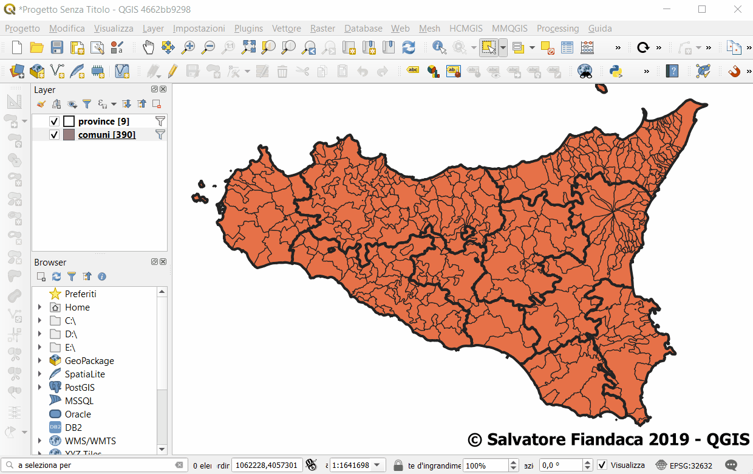Open the select features tool dropdown arrow
The height and width of the screenshot is (474, 753).
pos(503,47)
